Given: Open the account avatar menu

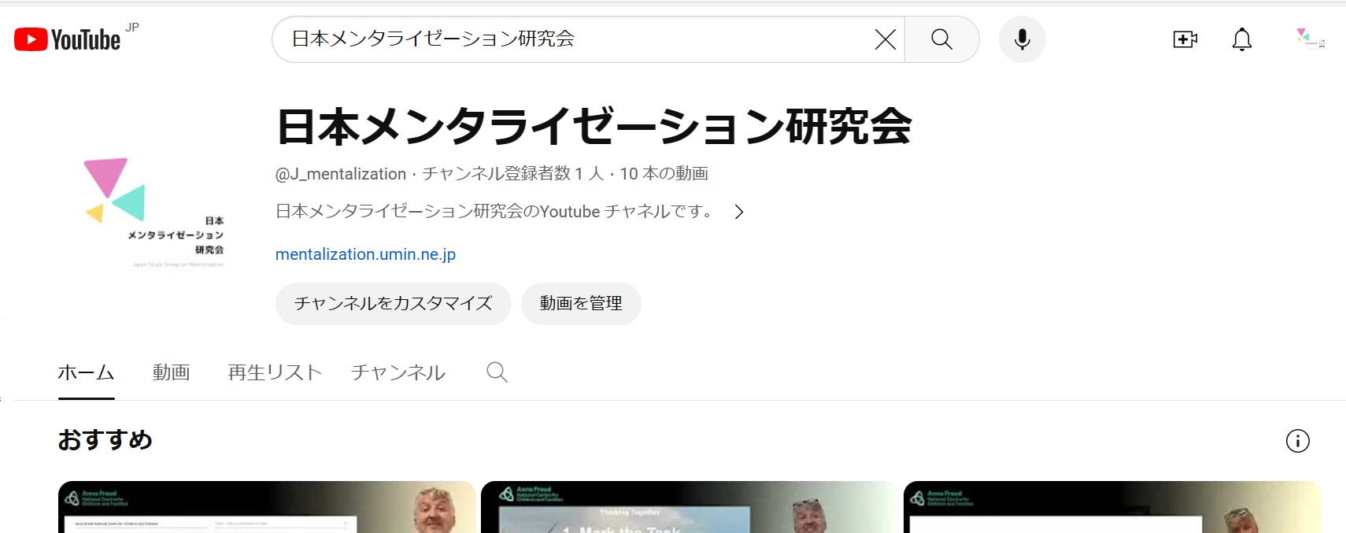Looking at the screenshot, I should [x=1310, y=38].
